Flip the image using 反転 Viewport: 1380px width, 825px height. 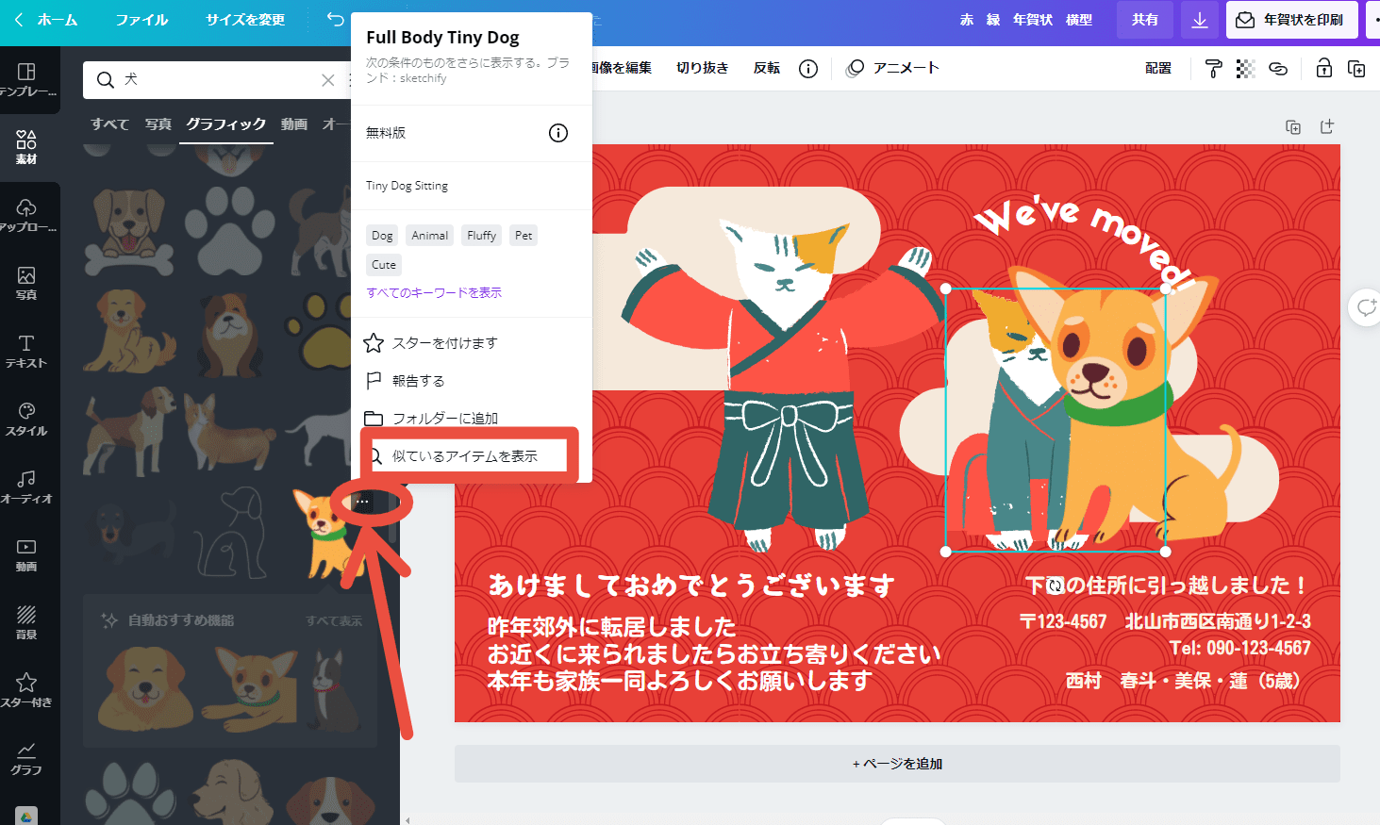pos(766,67)
